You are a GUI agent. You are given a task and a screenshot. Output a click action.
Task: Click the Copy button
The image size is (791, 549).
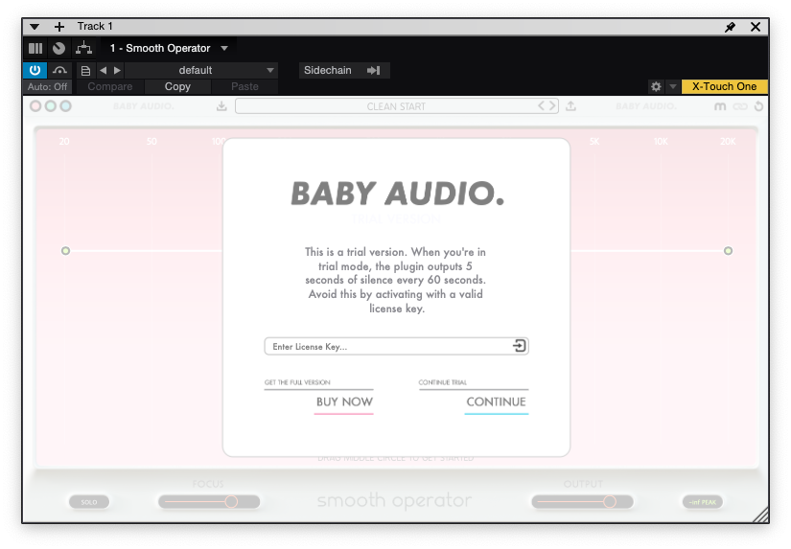(177, 87)
